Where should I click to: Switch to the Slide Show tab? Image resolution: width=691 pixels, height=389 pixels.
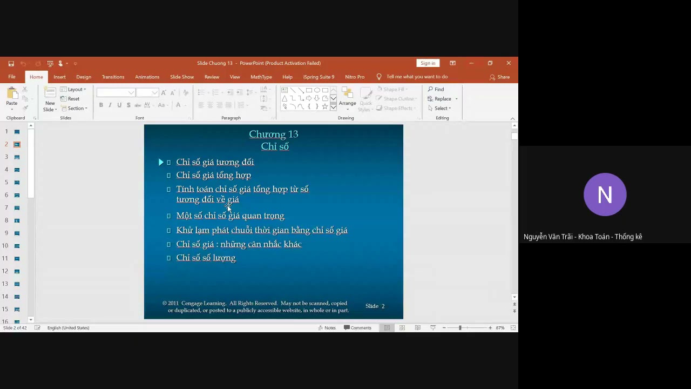click(x=182, y=77)
